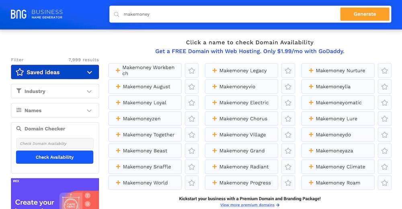Click the search magnifier icon in the search bar
This screenshot has width=402, height=209.
click(117, 14)
